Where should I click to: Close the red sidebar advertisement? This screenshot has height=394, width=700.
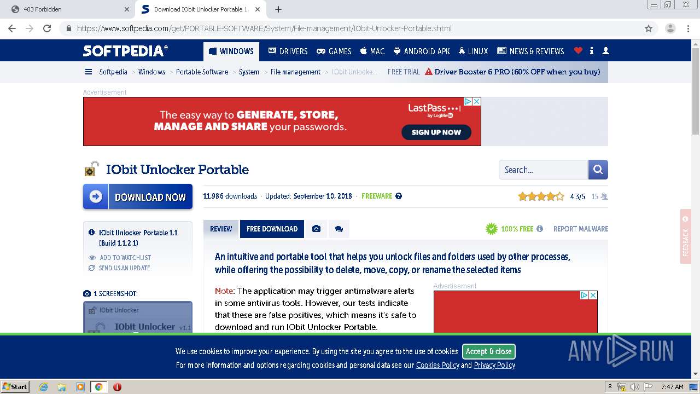(x=593, y=295)
